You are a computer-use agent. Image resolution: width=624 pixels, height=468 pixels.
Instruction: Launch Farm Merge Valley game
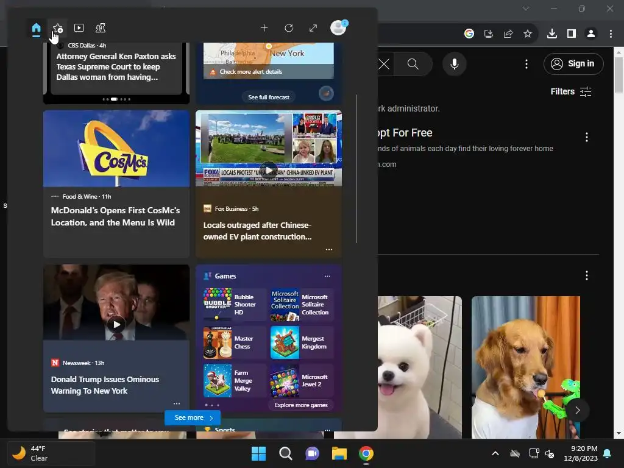click(235, 380)
